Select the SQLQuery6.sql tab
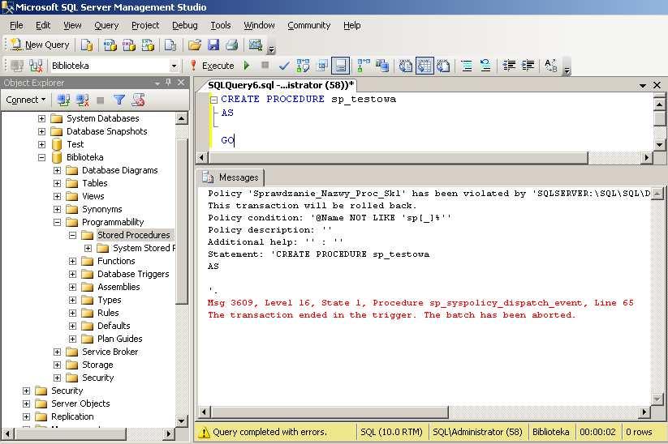 (280, 85)
